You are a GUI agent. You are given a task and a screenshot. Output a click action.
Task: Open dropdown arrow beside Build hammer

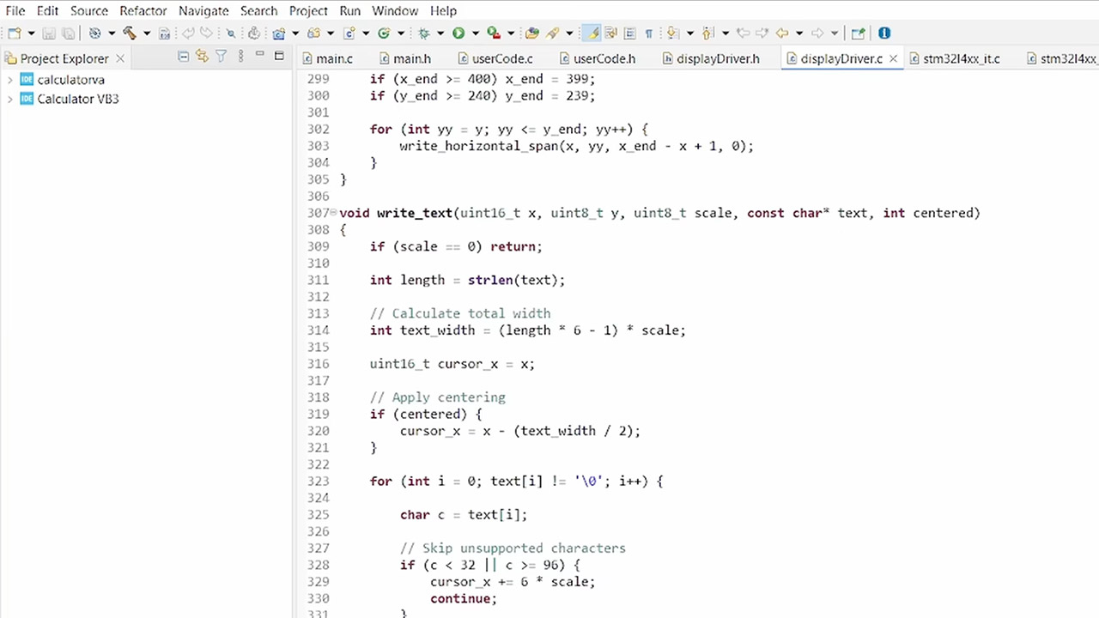pyautogui.click(x=146, y=33)
